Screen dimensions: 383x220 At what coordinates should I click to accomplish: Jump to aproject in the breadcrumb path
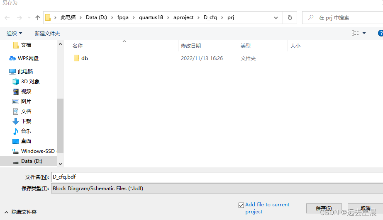click(x=183, y=17)
